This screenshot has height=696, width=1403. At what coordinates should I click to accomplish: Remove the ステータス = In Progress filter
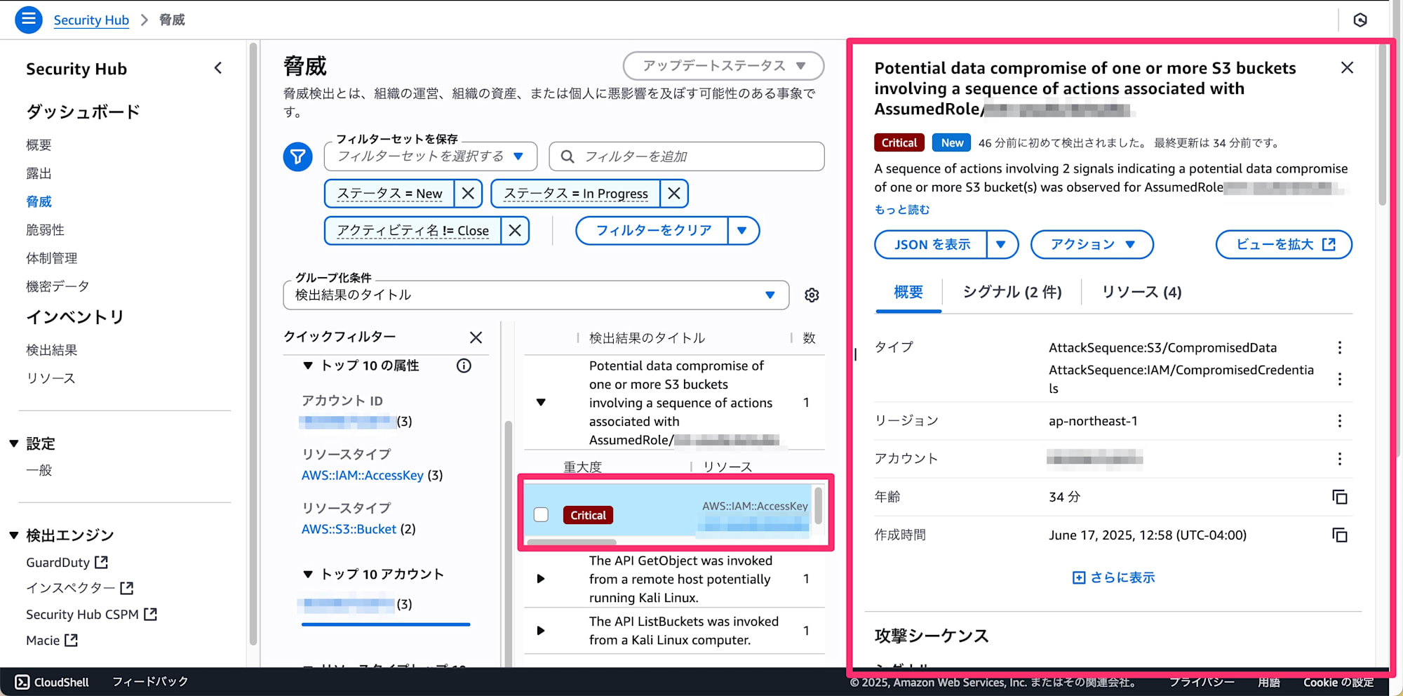pos(673,193)
